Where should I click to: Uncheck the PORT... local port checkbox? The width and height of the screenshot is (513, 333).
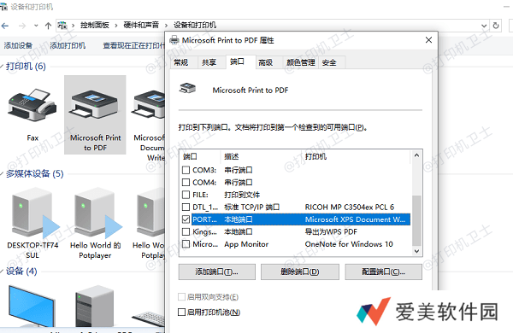pos(186,219)
